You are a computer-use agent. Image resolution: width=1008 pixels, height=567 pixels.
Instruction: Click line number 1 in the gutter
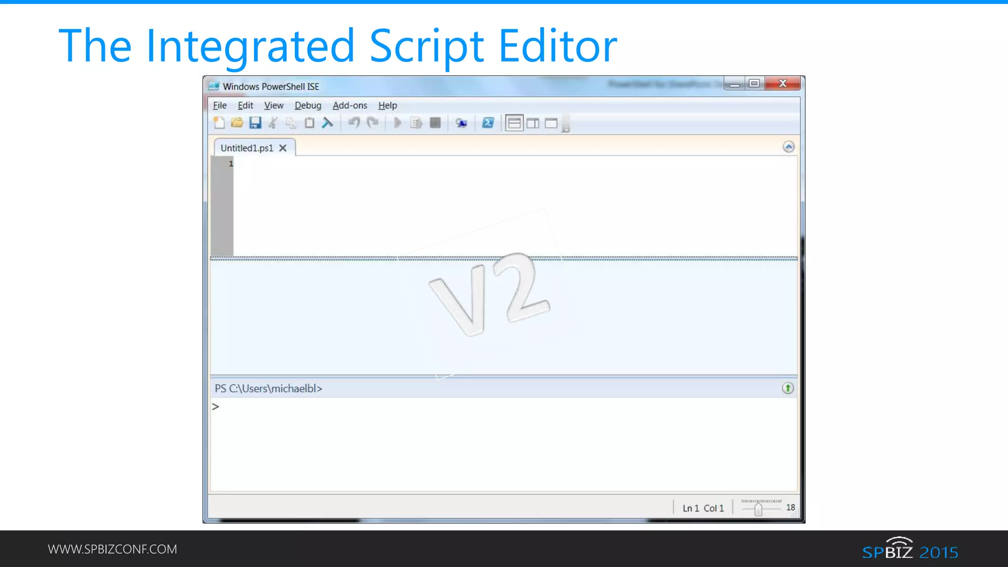(x=230, y=163)
